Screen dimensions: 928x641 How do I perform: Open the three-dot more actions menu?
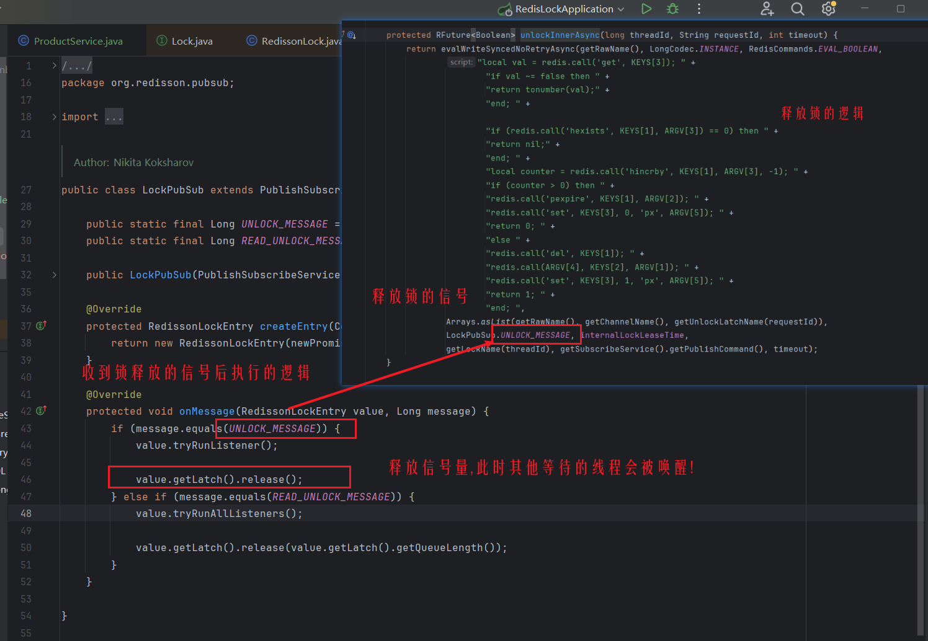click(699, 9)
